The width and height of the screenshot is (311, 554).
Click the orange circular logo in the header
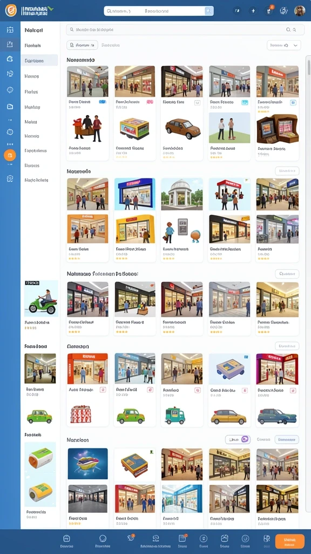(11, 10)
